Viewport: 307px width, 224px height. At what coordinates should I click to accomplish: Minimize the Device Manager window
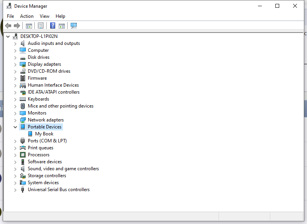(260, 6)
